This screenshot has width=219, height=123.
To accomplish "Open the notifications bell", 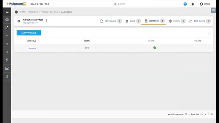I will click(193, 4).
